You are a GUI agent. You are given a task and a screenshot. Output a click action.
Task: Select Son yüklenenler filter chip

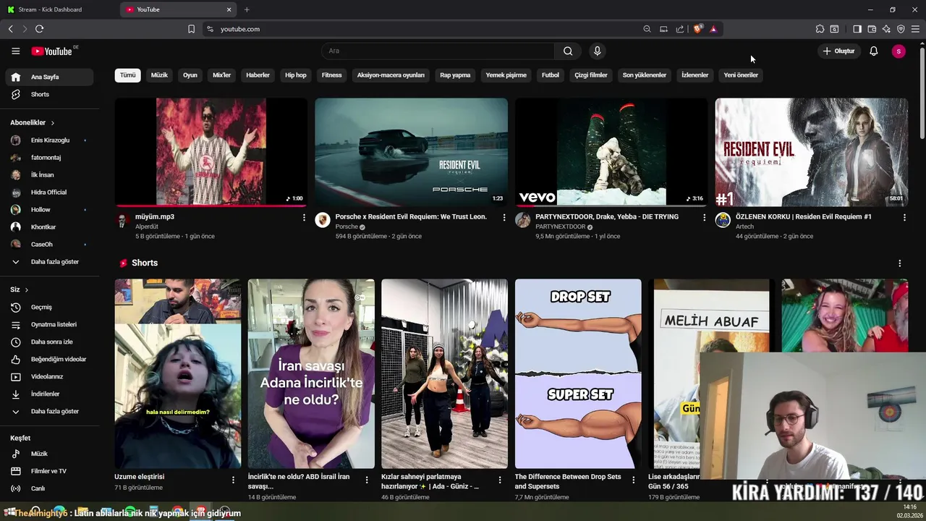(x=644, y=75)
